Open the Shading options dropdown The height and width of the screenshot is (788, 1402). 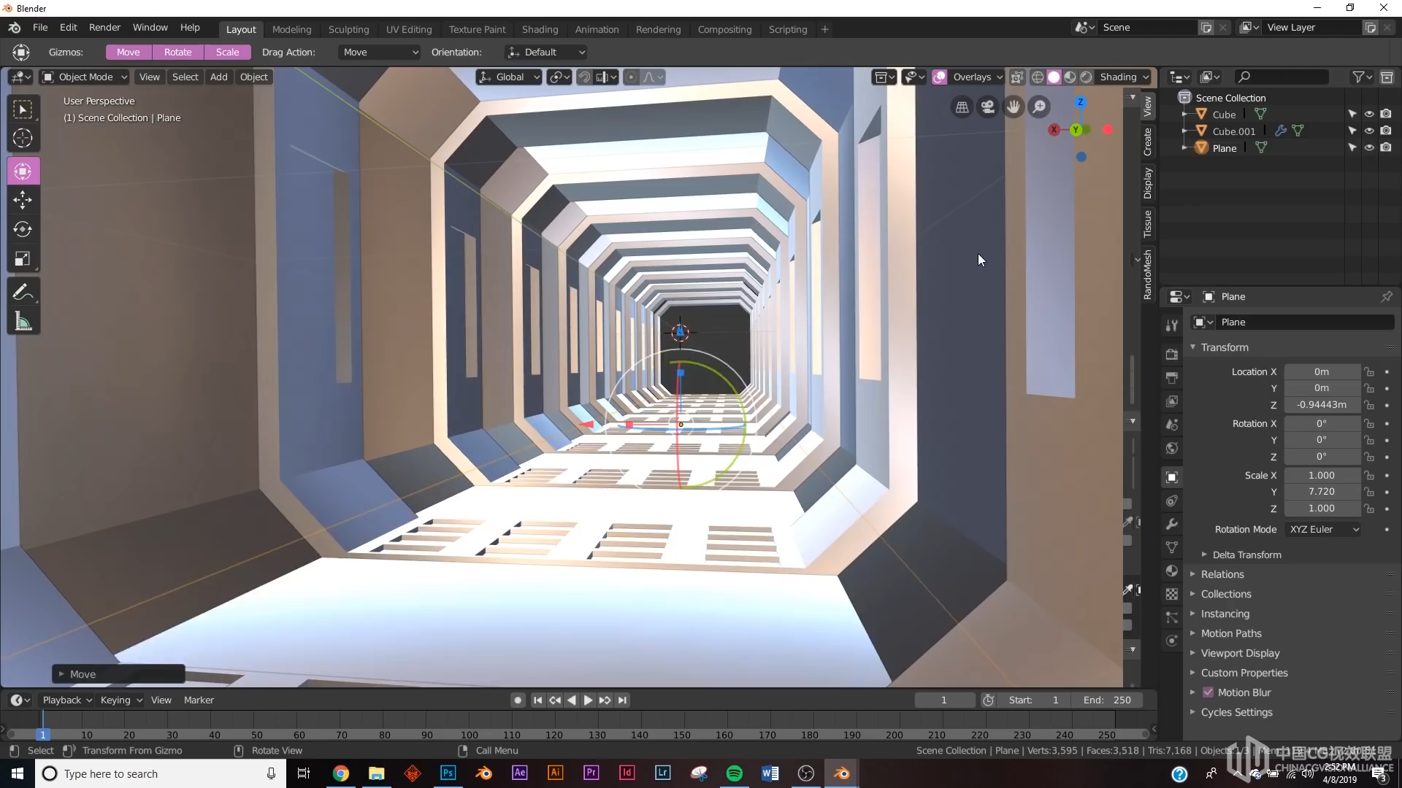1124,77
